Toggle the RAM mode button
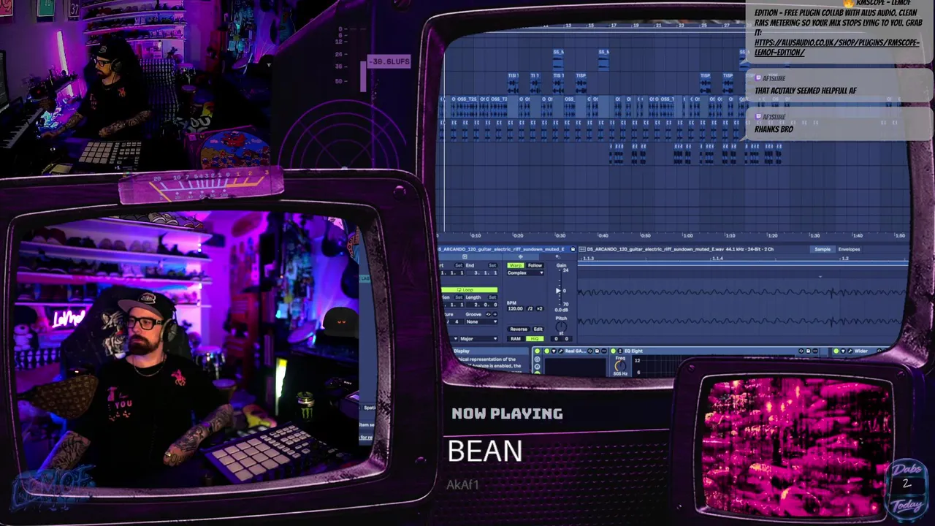This screenshot has height=526, width=935. pos(516,339)
